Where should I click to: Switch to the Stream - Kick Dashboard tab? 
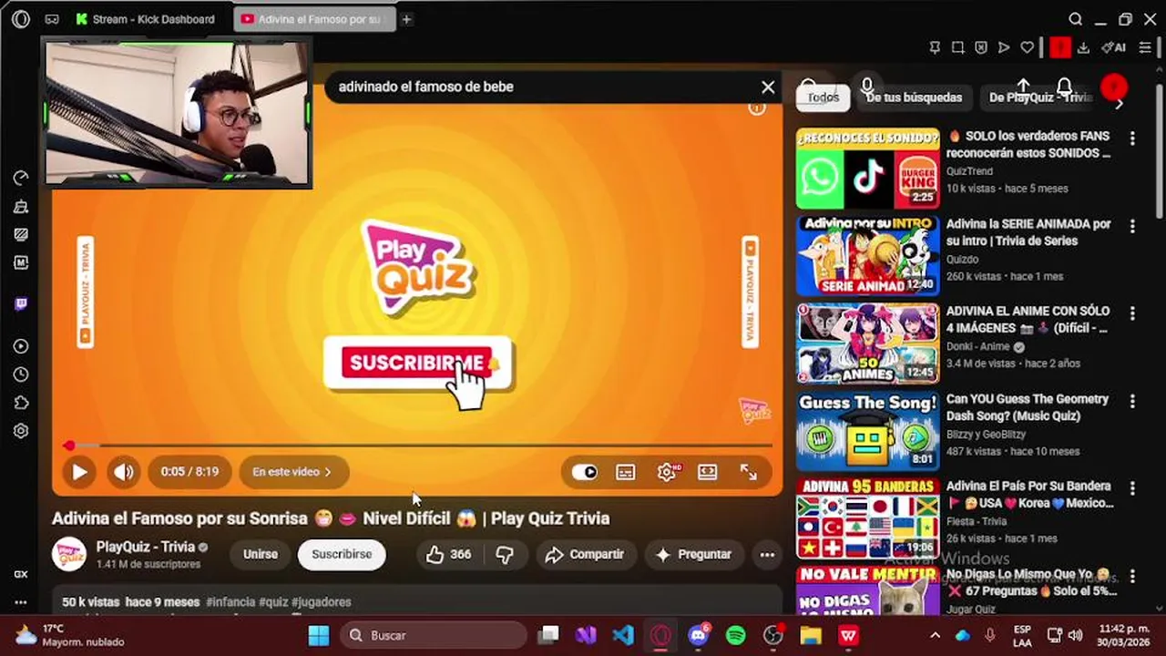(148, 19)
